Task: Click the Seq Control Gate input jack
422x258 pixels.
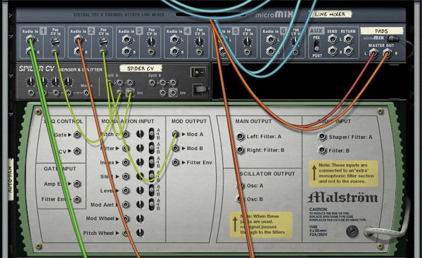Action: pos(77,135)
